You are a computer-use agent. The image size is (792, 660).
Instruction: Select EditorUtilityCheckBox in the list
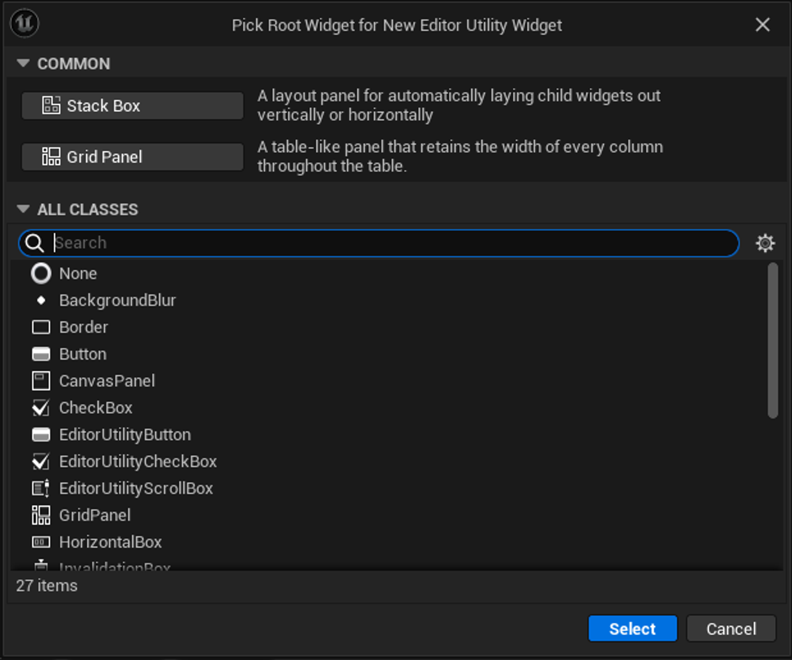click(138, 462)
